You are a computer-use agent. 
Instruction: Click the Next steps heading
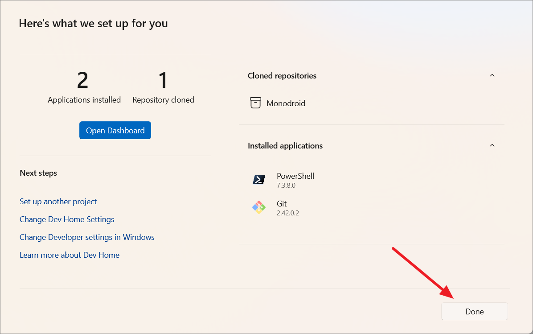click(x=38, y=173)
